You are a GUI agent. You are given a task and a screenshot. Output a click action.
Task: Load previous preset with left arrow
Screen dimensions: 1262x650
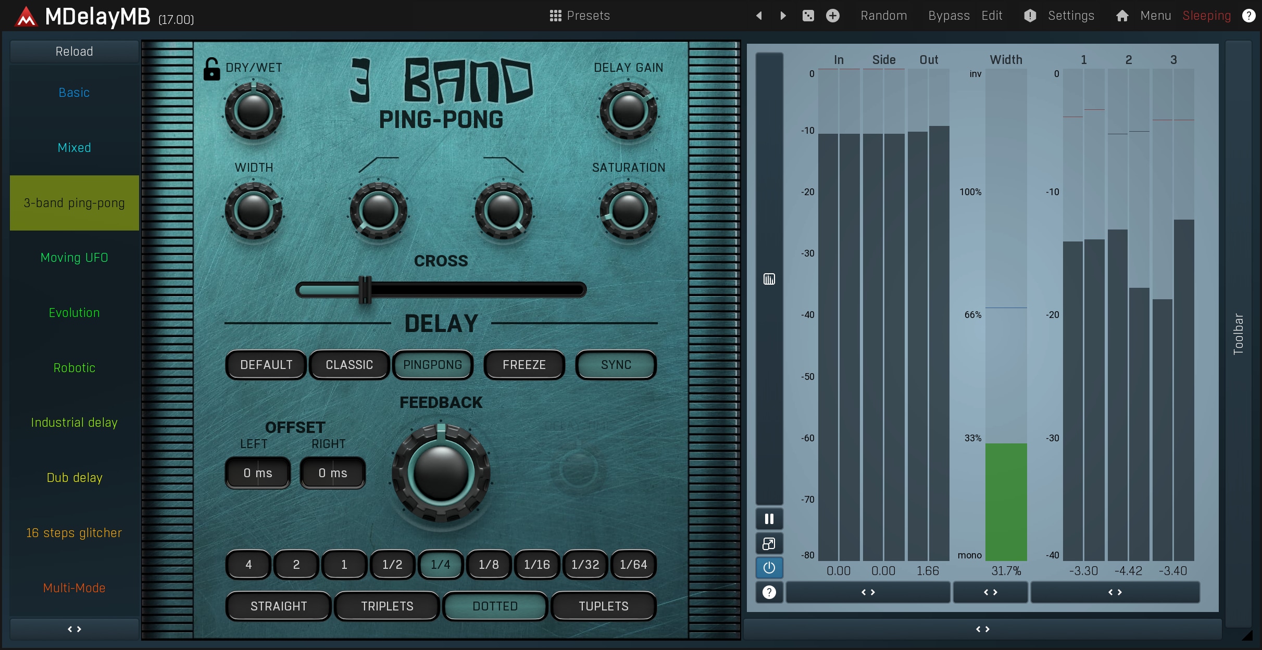(x=759, y=16)
